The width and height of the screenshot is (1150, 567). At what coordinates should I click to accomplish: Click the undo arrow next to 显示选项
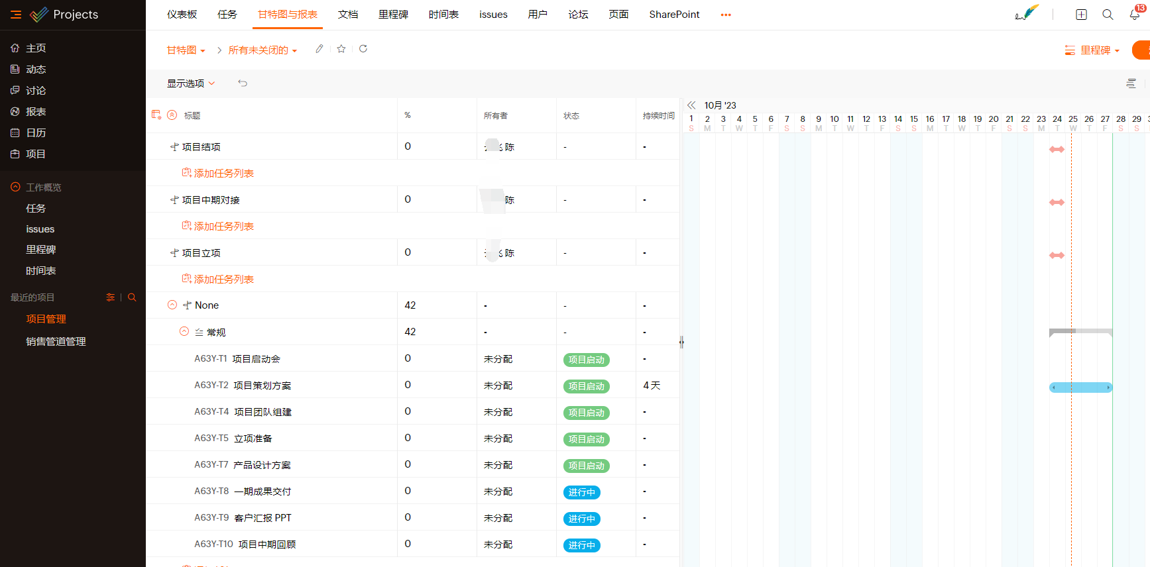(243, 83)
